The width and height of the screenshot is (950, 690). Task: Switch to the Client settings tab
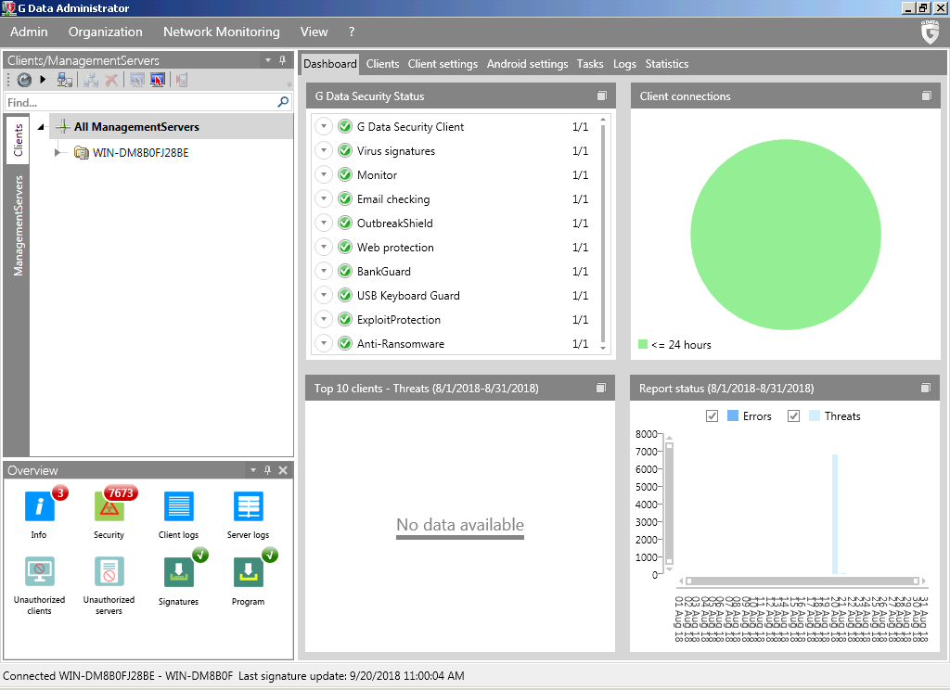(x=443, y=64)
